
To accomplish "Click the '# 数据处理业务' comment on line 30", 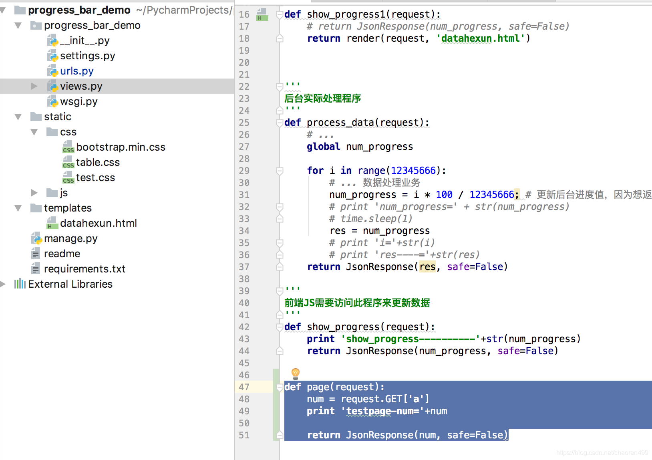I will [x=374, y=183].
